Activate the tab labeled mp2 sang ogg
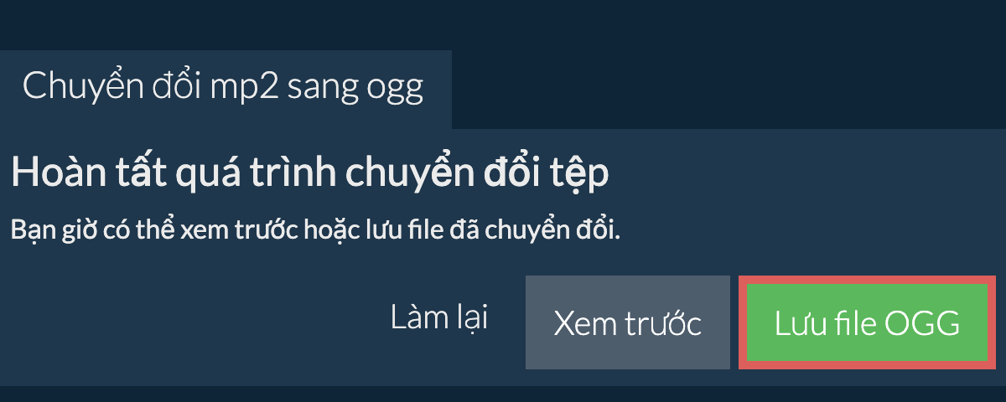Image resolution: width=1006 pixels, height=402 pixels. click(x=224, y=88)
